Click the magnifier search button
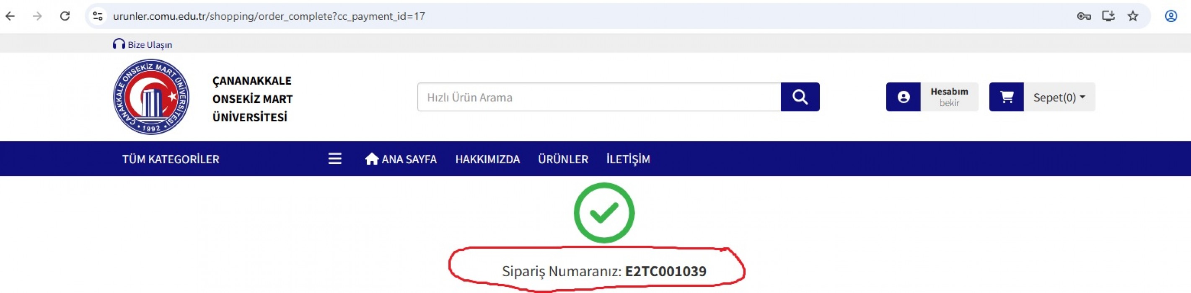 [800, 97]
